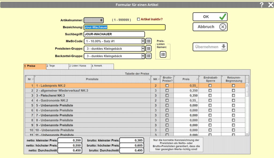The width and height of the screenshot is (274, 158).
Task: Click the netto Durchschnitt value field
Action: [70, 150]
